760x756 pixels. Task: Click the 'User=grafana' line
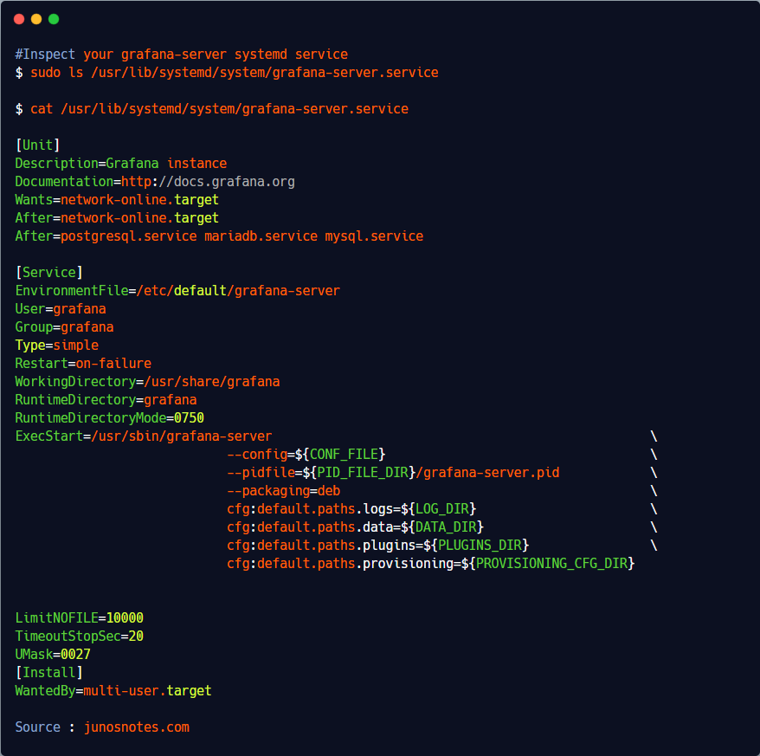tap(61, 309)
